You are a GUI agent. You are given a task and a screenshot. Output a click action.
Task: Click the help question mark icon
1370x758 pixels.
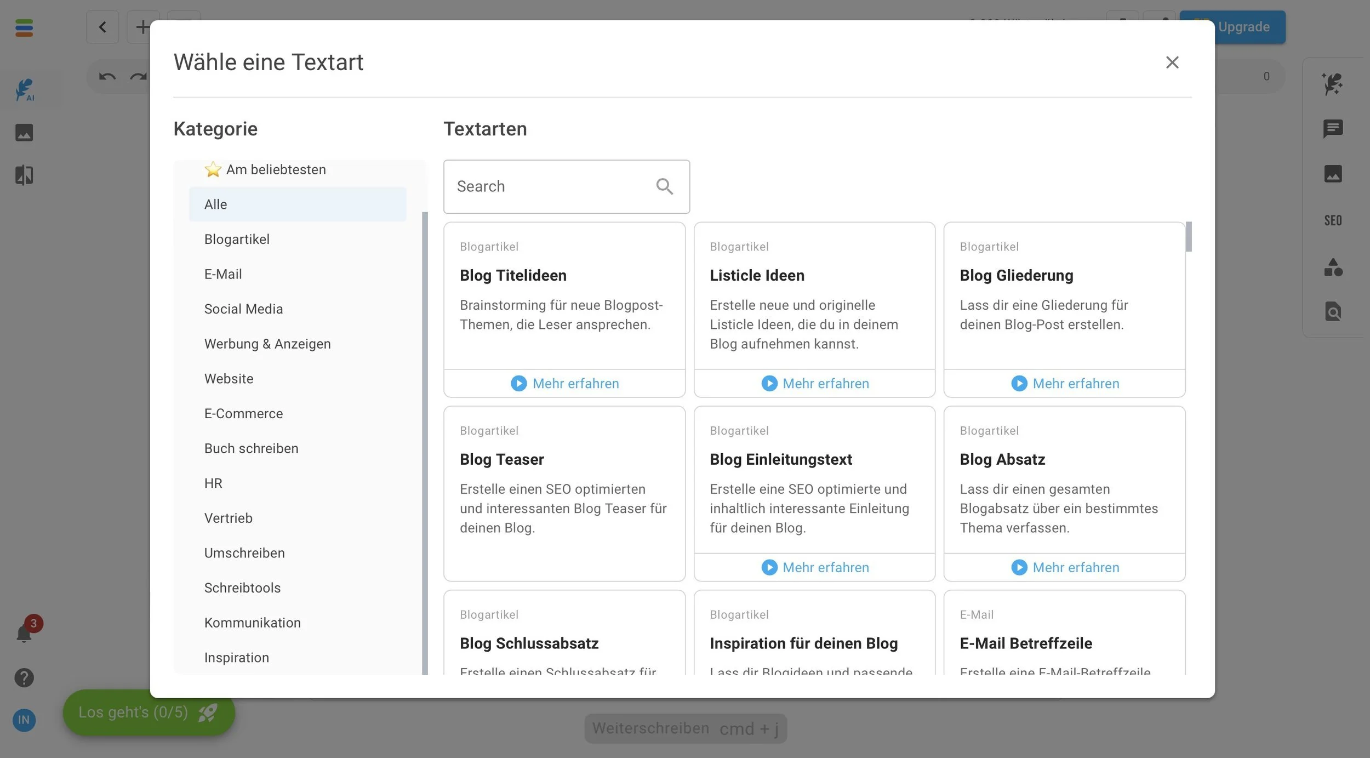point(24,678)
